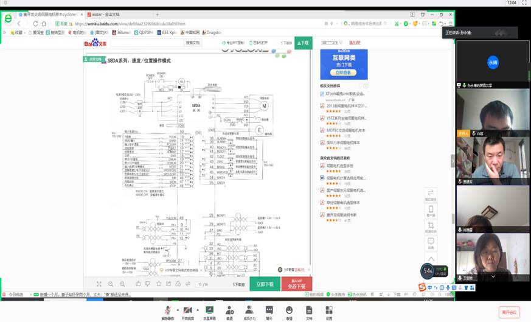Open meeting settings gear icon

point(328,310)
